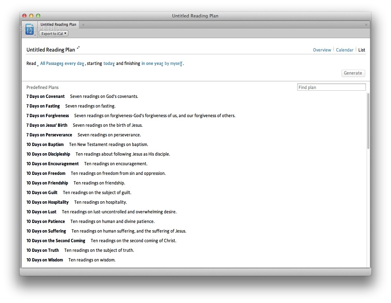Select the 10 Days on Wisdom plan
The width and height of the screenshot is (391, 303).
(45, 260)
